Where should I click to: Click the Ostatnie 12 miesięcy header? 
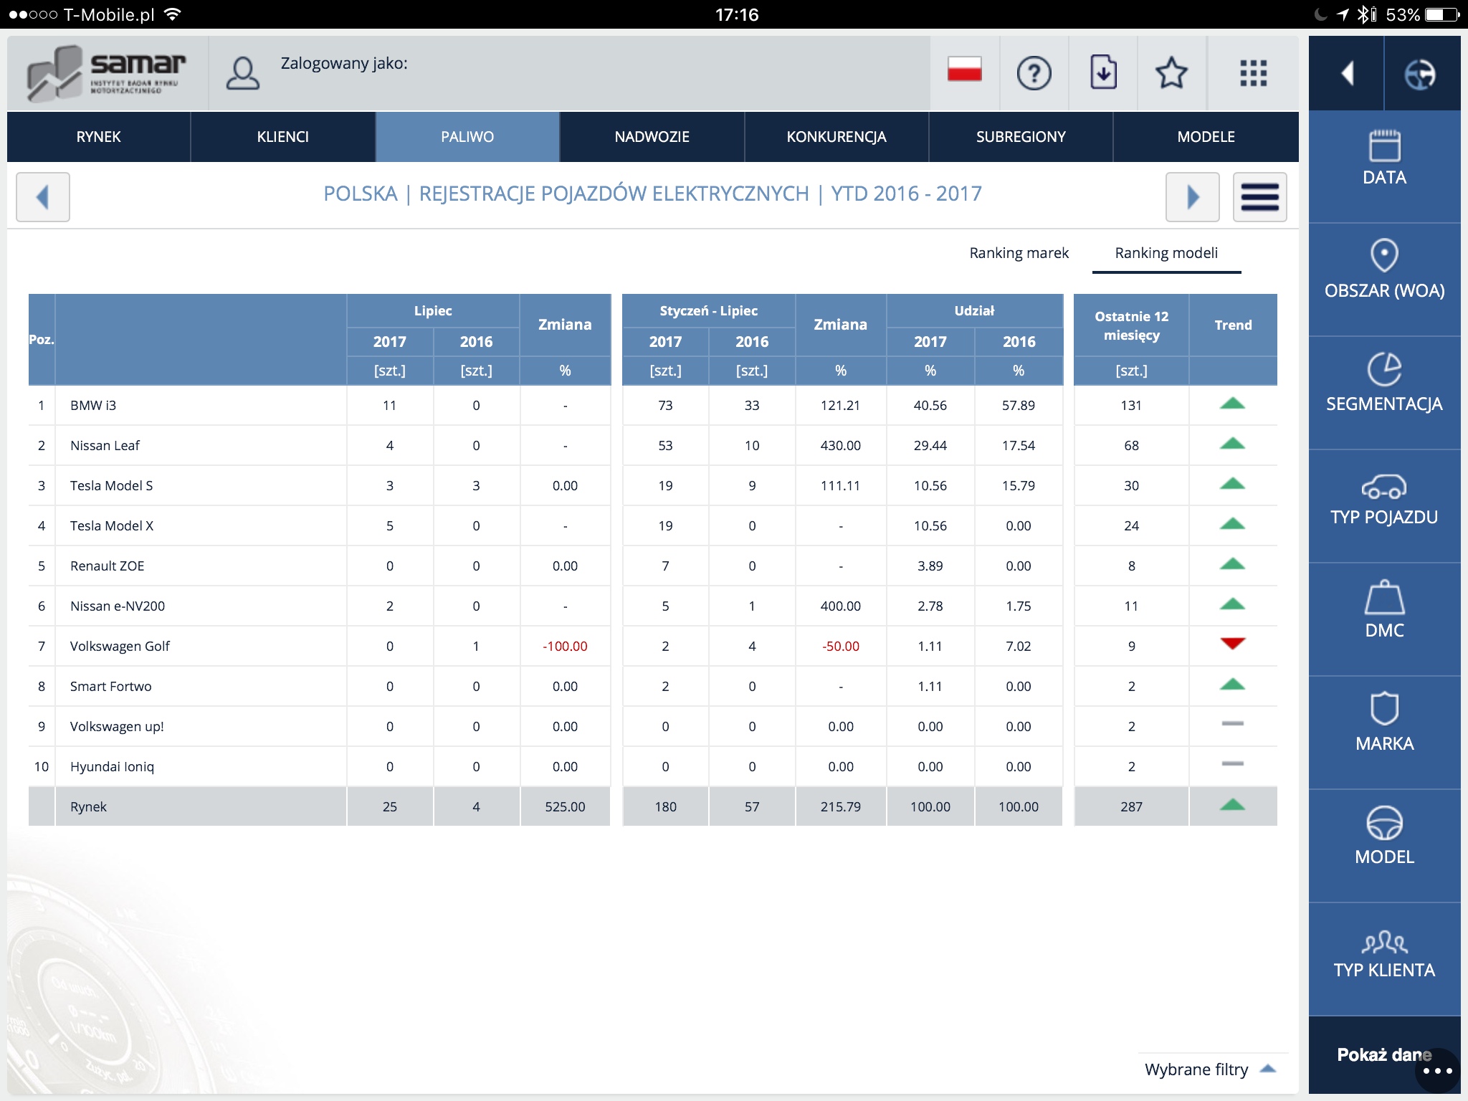[x=1131, y=325]
